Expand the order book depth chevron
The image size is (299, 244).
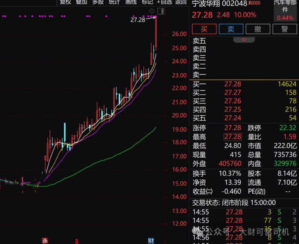pyautogui.click(x=244, y=39)
